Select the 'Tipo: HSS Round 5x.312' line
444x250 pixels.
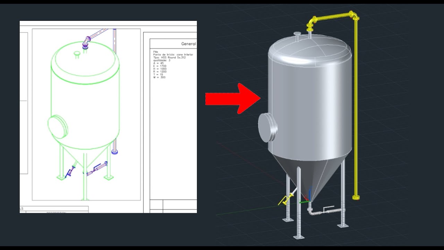click(169, 57)
